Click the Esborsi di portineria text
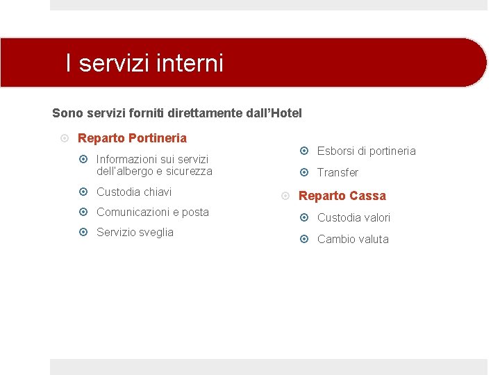The image size is (500, 375). 367,151
